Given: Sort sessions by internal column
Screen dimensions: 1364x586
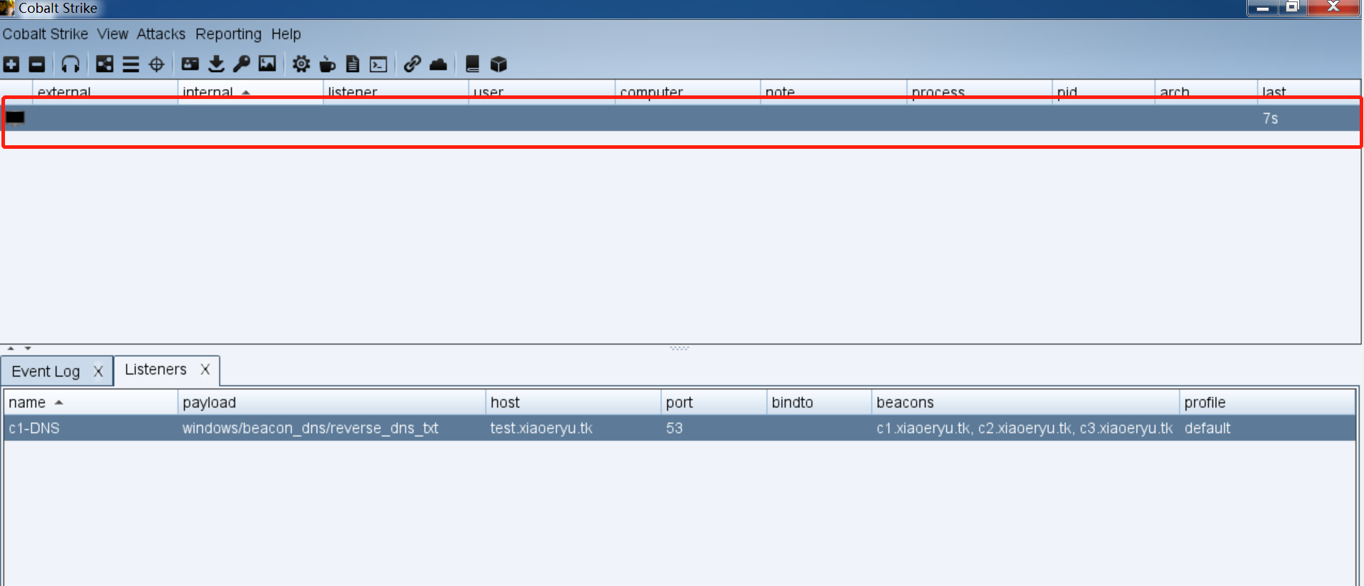Looking at the screenshot, I should [250, 92].
